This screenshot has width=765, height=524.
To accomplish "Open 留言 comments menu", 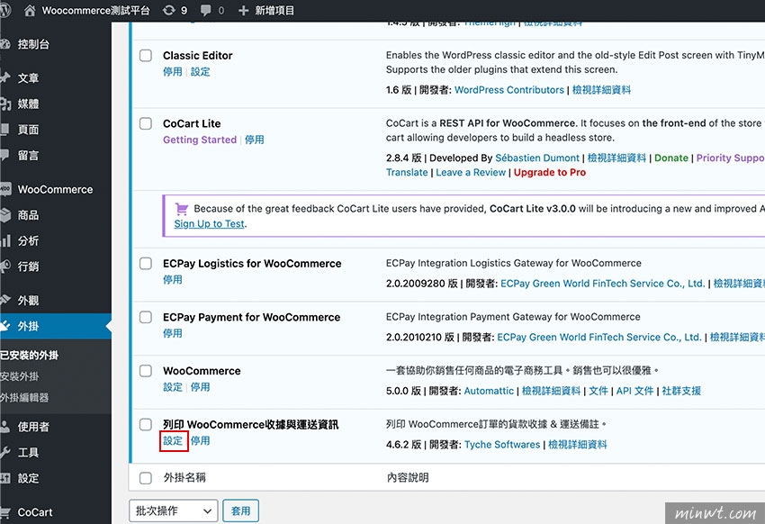I will pyautogui.click(x=28, y=156).
